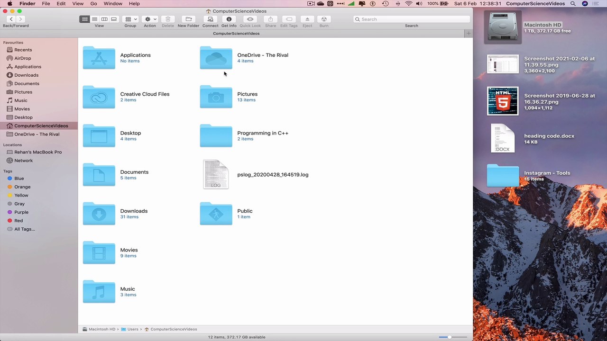Adjust the icon size slider
Viewport: 607px width, 341px height.
(450, 337)
